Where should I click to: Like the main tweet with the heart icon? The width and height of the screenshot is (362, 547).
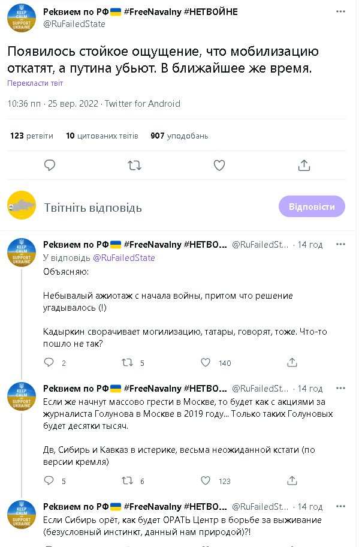219,165
